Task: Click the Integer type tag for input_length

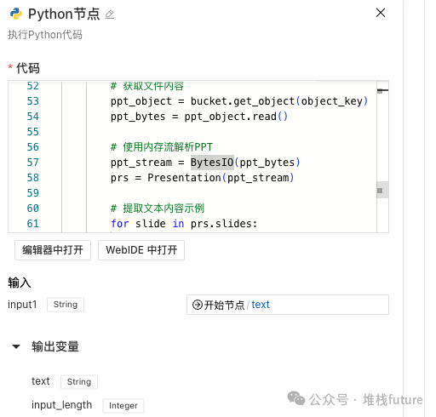Action: [x=123, y=406]
